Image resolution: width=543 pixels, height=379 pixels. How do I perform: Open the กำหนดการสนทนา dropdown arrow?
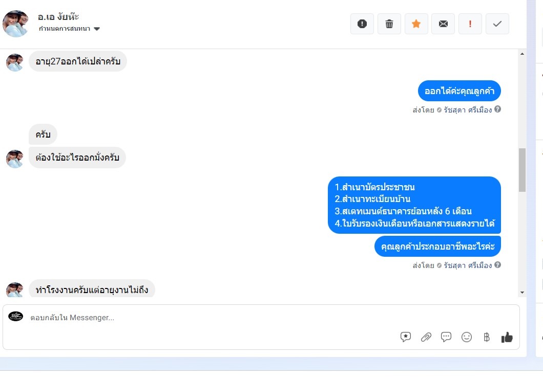click(97, 29)
